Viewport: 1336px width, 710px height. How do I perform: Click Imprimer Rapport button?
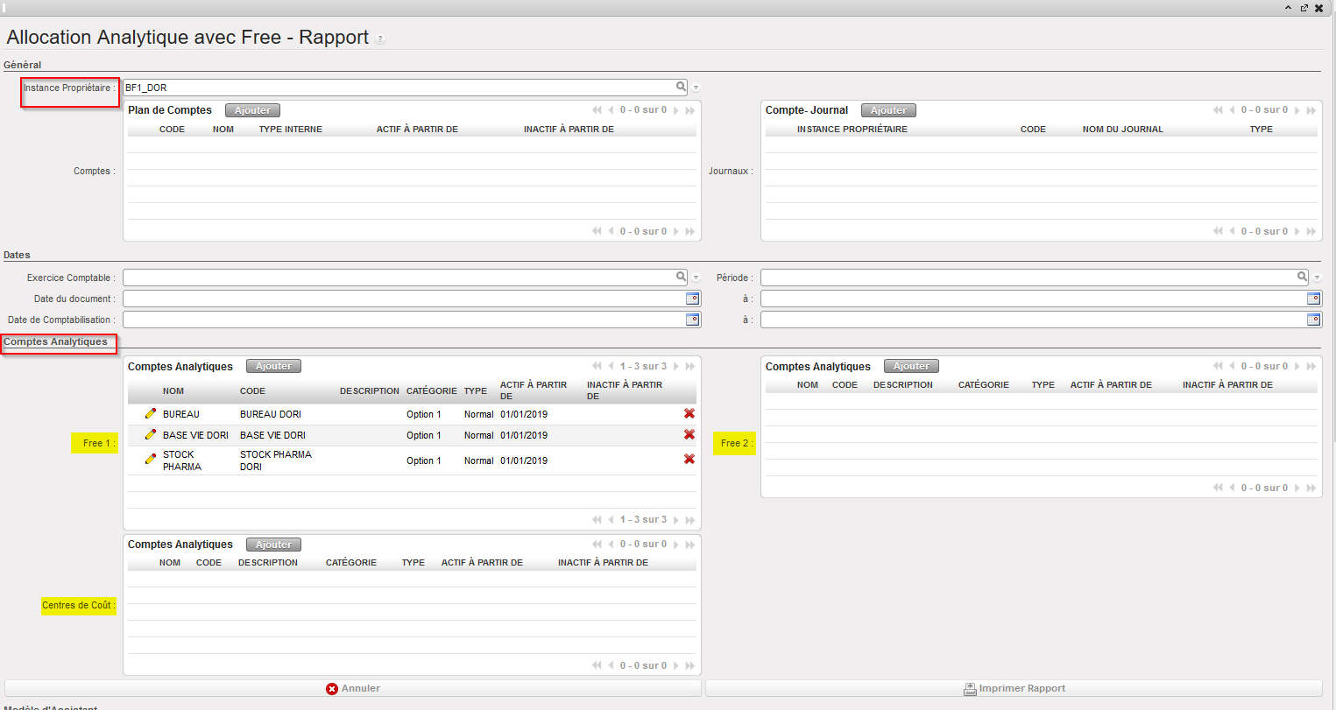[1014, 689]
